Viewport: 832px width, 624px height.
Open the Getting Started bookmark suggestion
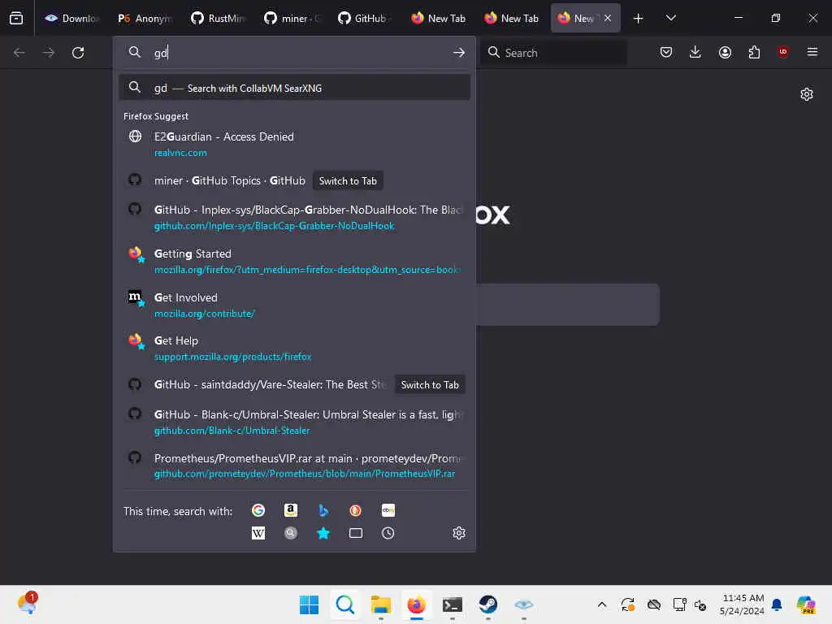[294, 261]
